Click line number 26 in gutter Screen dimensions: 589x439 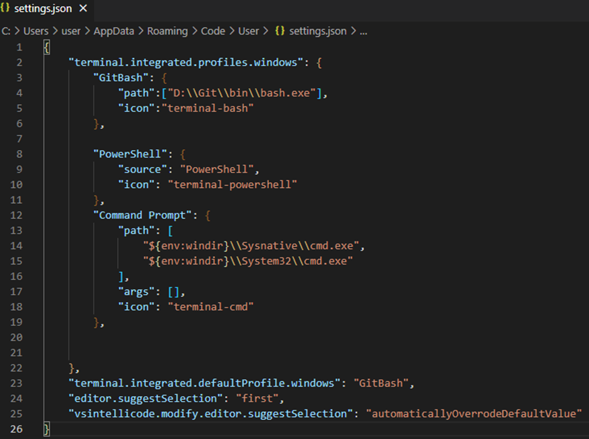(x=16, y=429)
